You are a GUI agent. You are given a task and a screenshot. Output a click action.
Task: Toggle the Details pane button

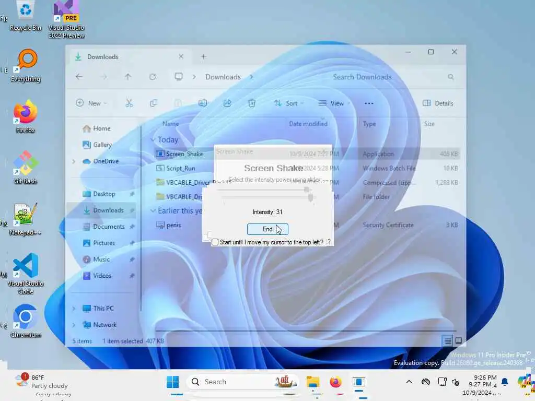(x=438, y=103)
